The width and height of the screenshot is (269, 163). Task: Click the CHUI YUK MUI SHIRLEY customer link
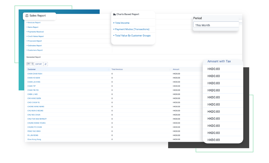click(37, 119)
